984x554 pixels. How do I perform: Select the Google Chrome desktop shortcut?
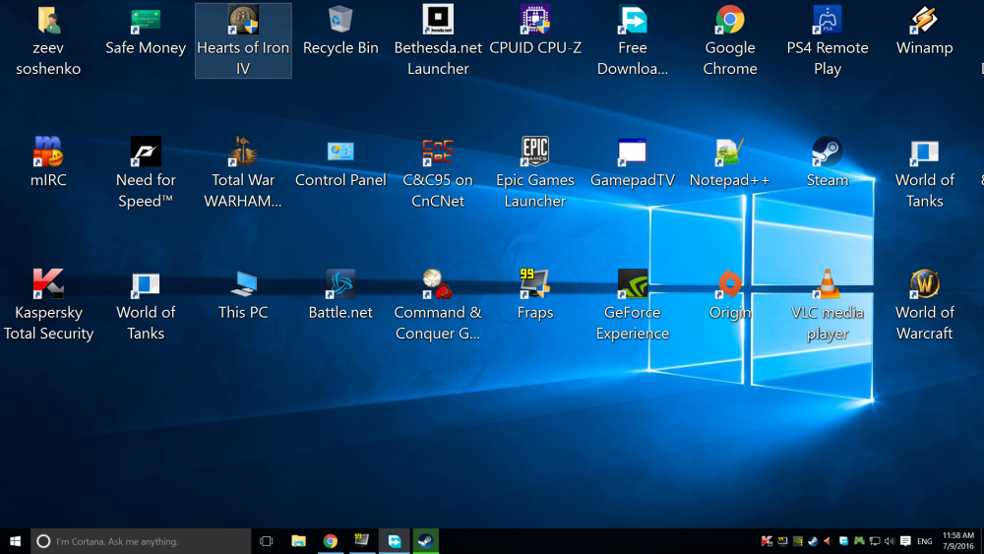[x=730, y=40]
